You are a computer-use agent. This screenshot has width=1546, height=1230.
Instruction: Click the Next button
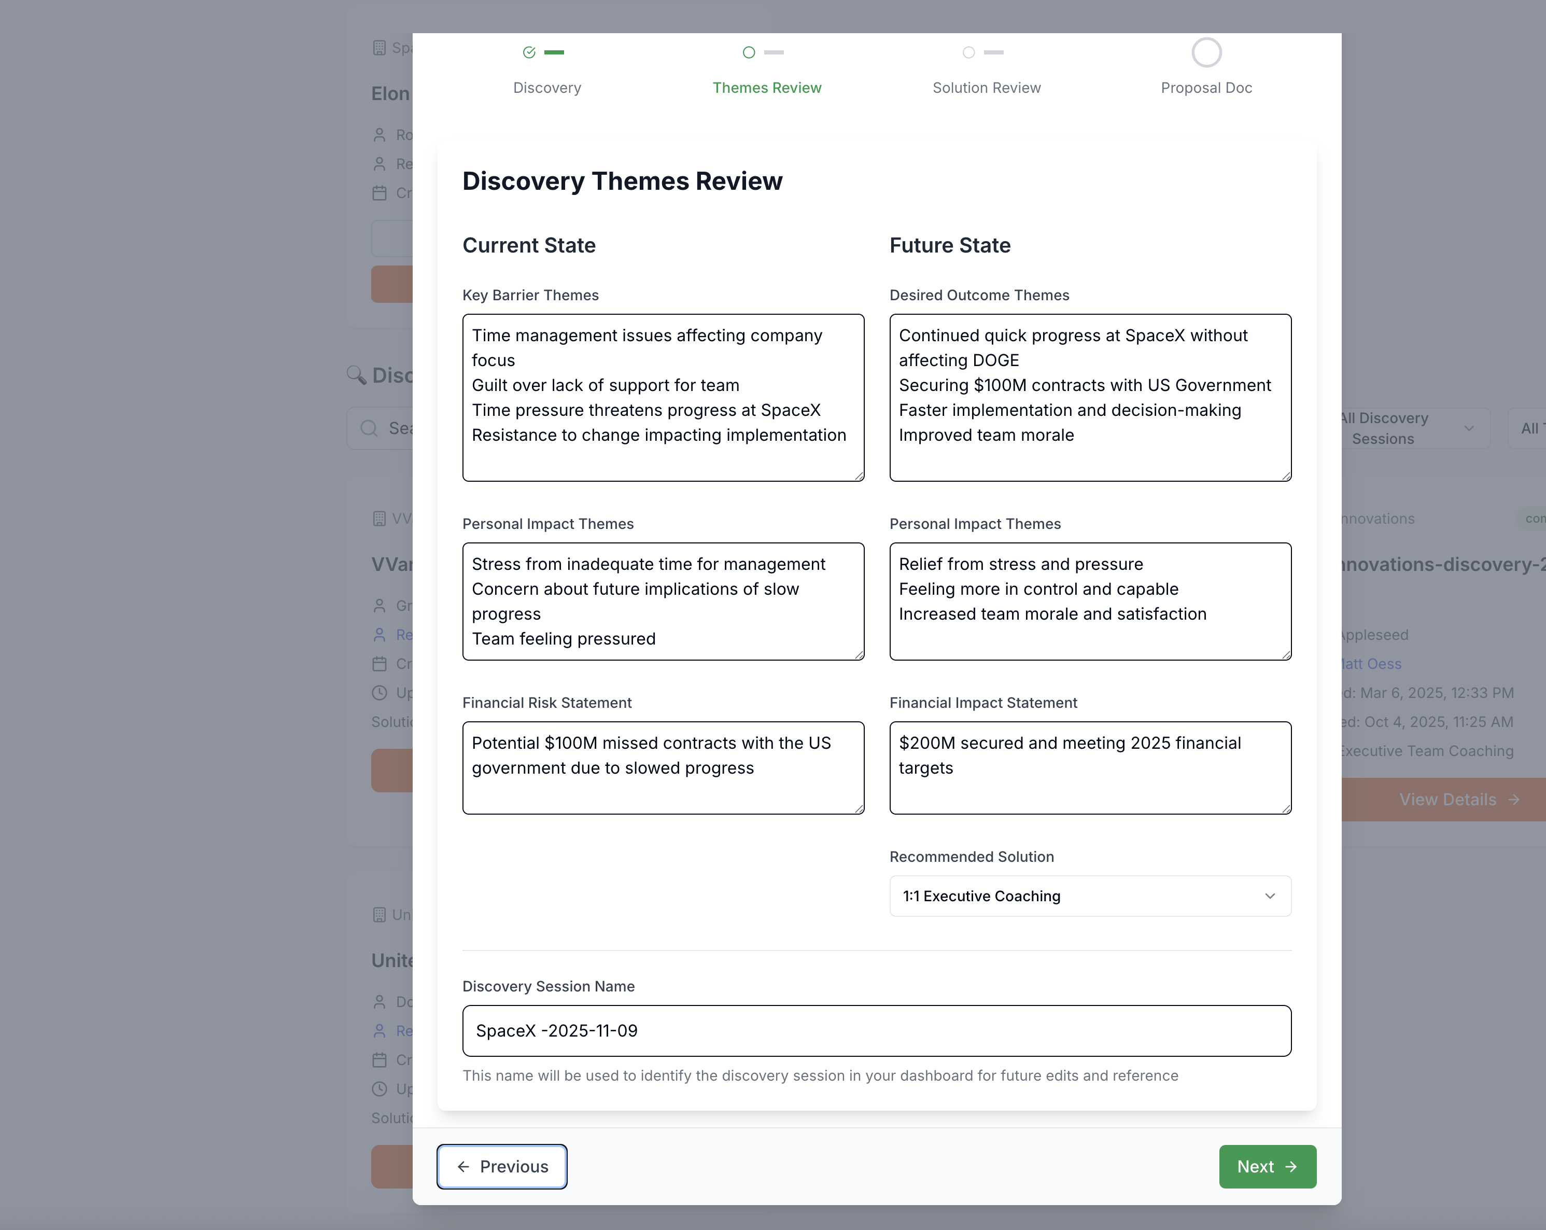click(x=1267, y=1167)
